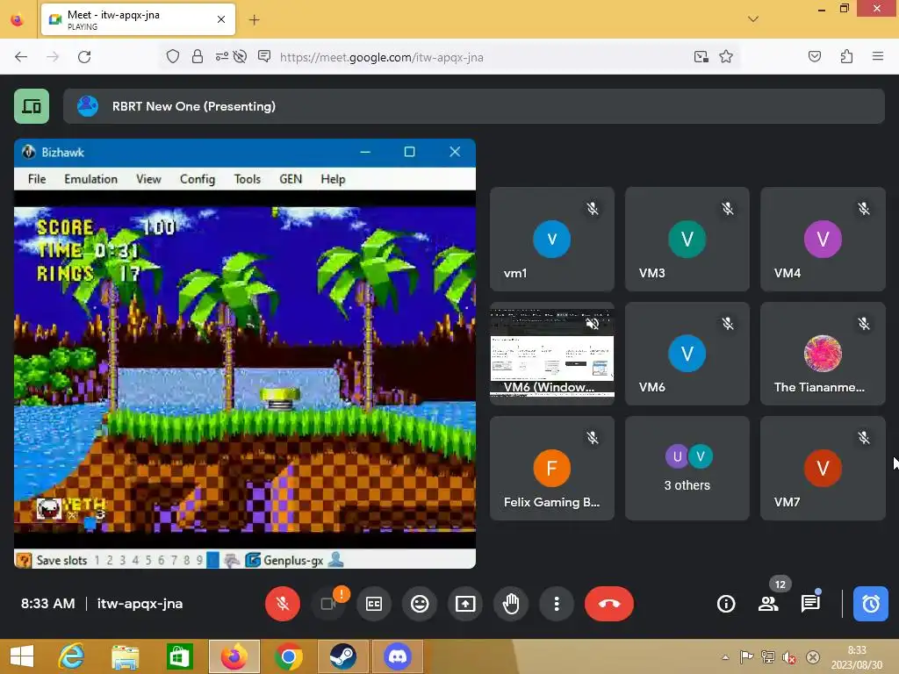
Task: Select the VM3 participant tile
Action: click(x=687, y=239)
